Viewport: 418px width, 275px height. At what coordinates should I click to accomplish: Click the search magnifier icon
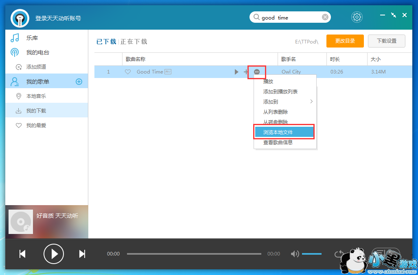(x=256, y=17)
